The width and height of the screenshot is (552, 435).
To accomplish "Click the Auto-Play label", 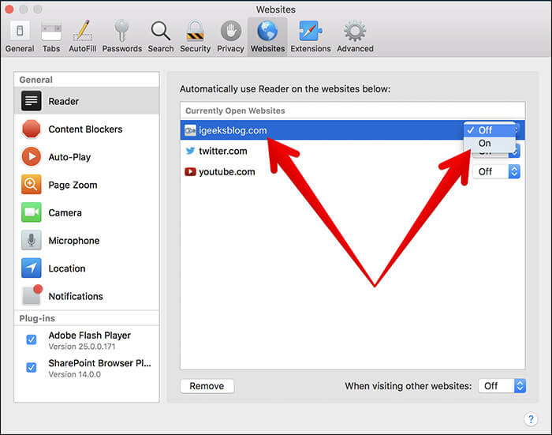I will click(x=69, y=157).
